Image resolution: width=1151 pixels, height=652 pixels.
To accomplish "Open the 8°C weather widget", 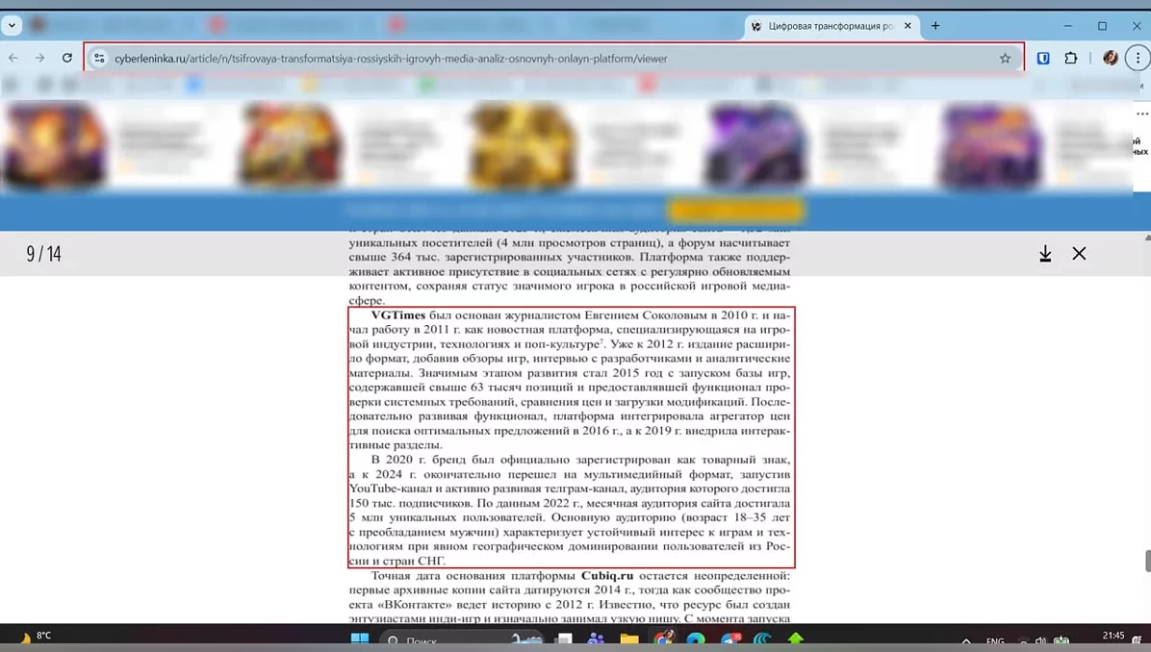I will click(36, 636).
